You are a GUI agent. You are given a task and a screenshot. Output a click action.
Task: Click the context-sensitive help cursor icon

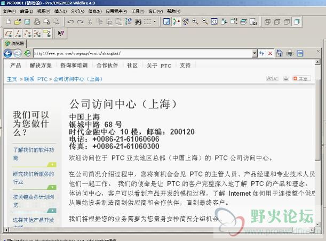pos(61,33)
